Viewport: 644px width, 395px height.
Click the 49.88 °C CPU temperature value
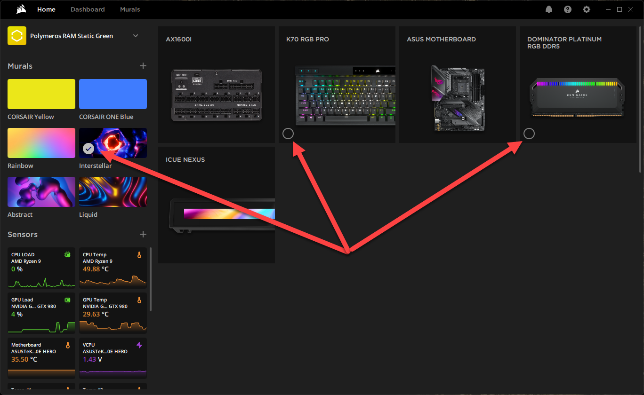[x=96, y=269]
